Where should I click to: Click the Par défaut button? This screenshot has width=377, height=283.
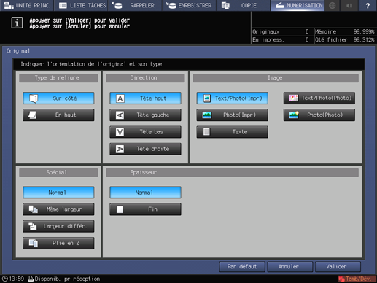pos(242,267)
